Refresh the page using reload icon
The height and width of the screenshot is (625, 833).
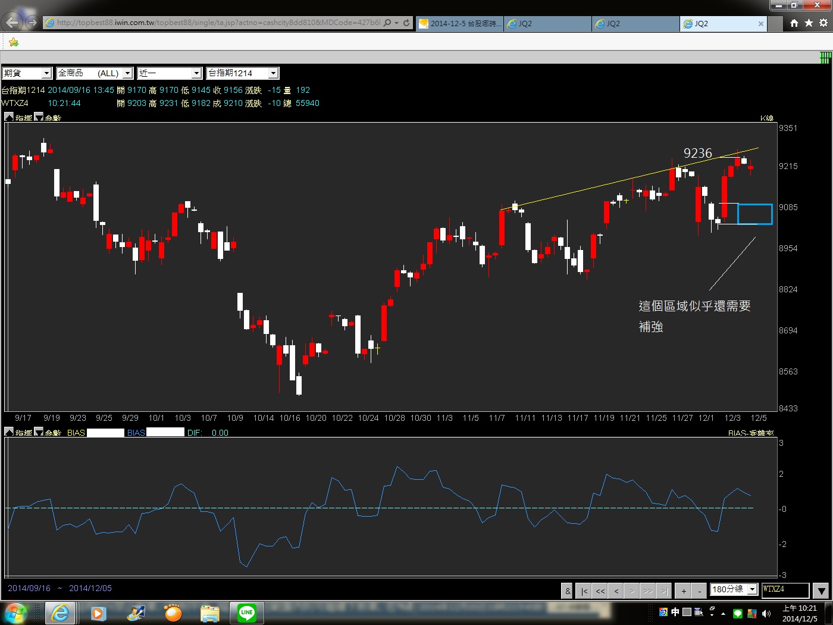[406, 23]
